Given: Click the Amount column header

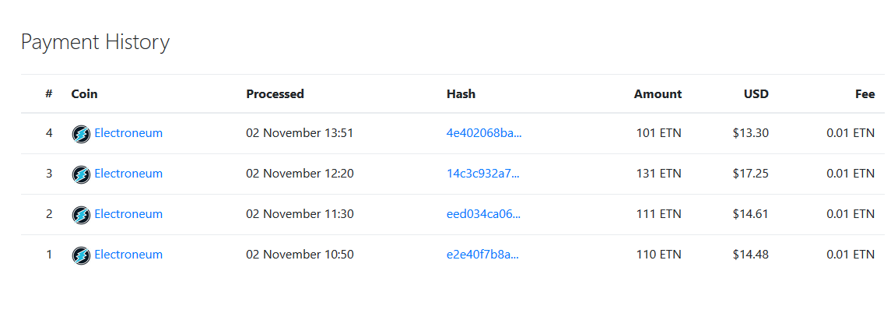Looking at the screenshot, I should point(658,94).
